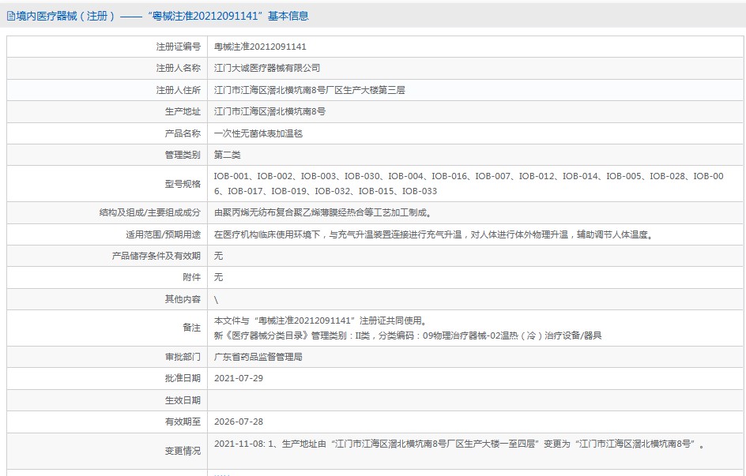Click the header title 境内医疗器械(注册)基本信息
Viewport: 746px width, 476px height.
coord(162,16)
